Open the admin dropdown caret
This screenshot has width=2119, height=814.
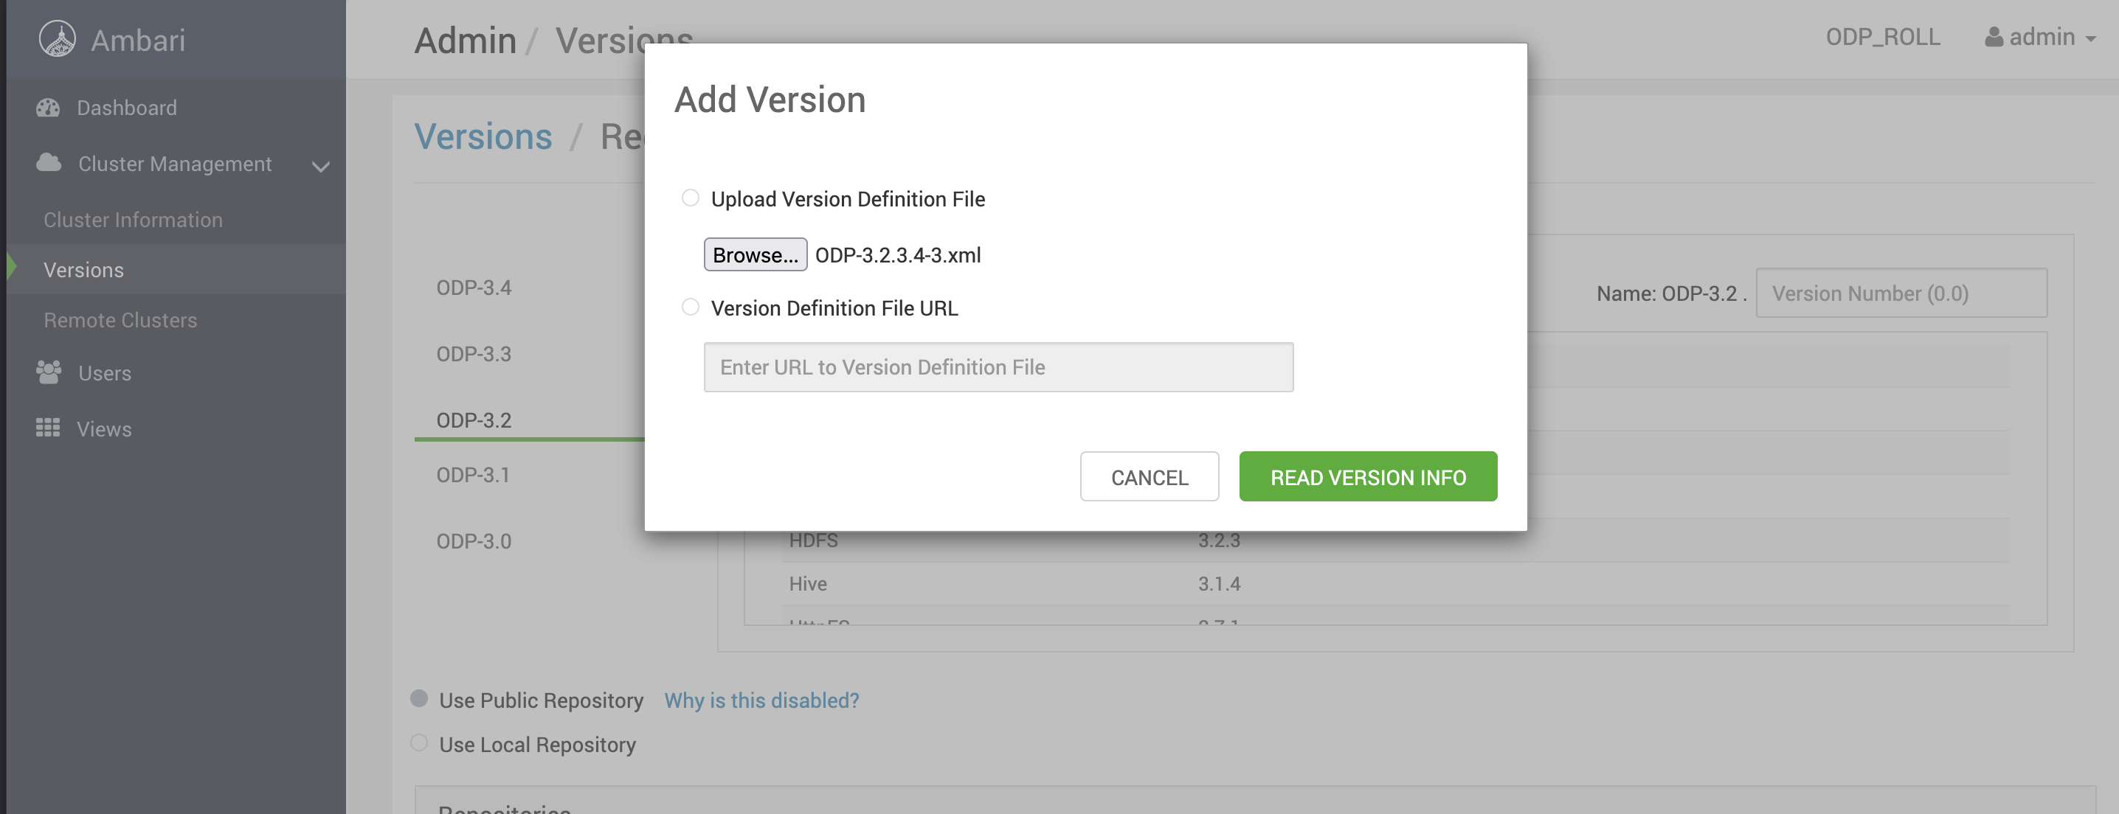pos(2090,38)
